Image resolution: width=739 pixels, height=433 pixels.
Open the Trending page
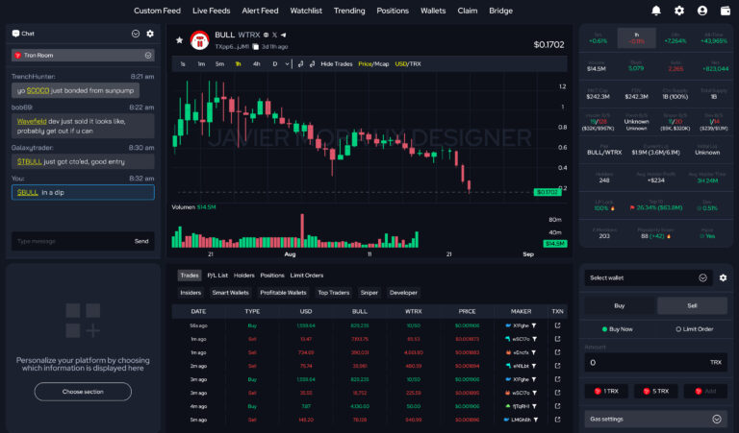coord(349,11)
